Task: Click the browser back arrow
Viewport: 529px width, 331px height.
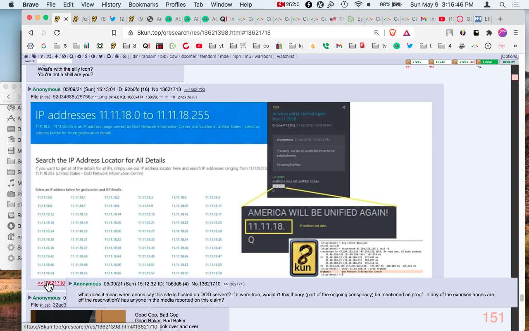Action: coord(31,33)
